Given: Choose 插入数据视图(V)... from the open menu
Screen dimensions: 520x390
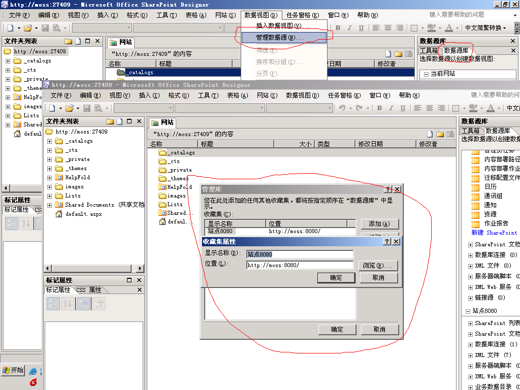Looking at the screenshot, I should click(284, 25).
